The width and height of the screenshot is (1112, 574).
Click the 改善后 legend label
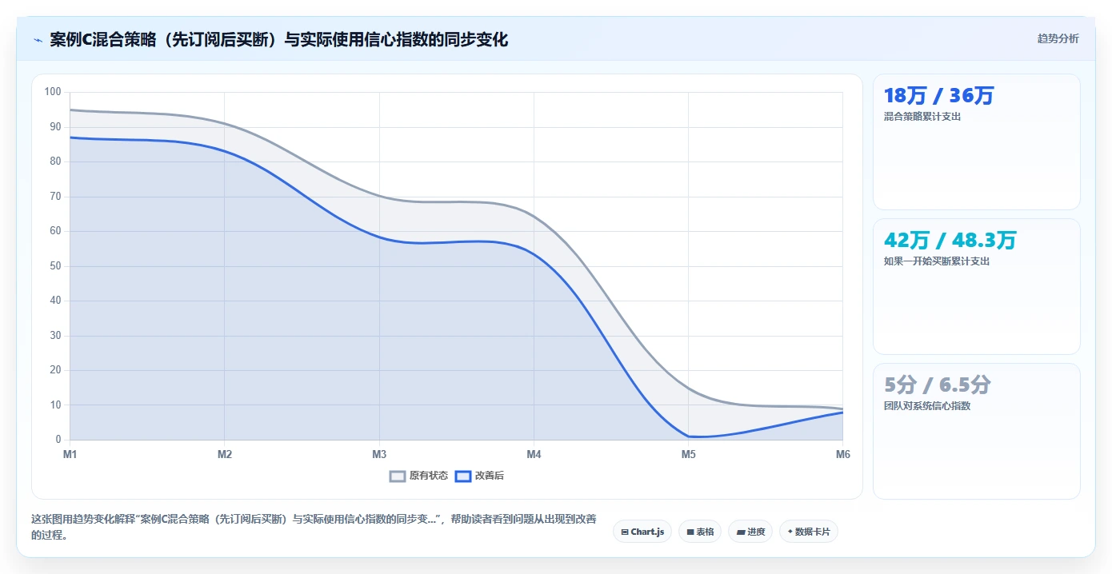(x=490, y=476)
